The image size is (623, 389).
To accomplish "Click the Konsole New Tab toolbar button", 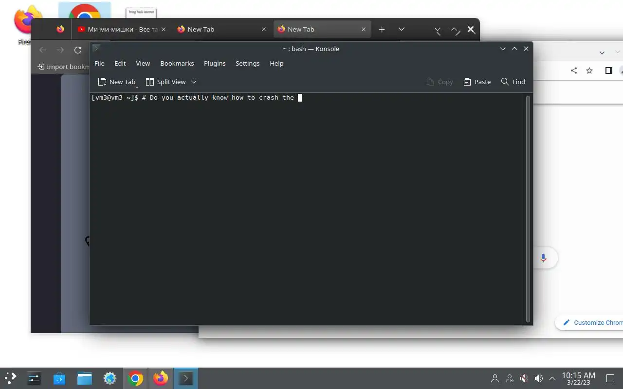I will (x=117, y=82).
